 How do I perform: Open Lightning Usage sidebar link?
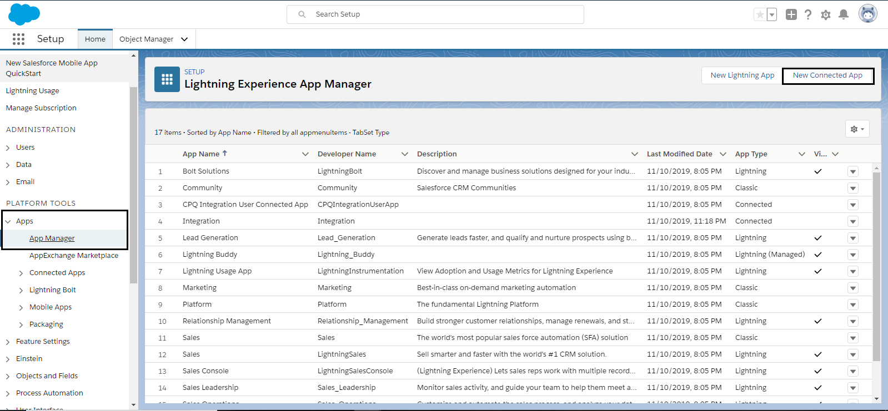click(32, 91)
